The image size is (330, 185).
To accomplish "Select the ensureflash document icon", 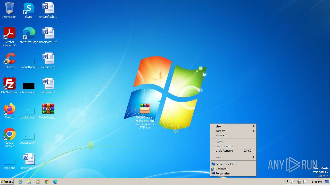I will (x=48, y=10).
